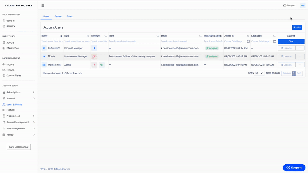Open items-per-page dropdown showing 50

click(x=259, y=73)
